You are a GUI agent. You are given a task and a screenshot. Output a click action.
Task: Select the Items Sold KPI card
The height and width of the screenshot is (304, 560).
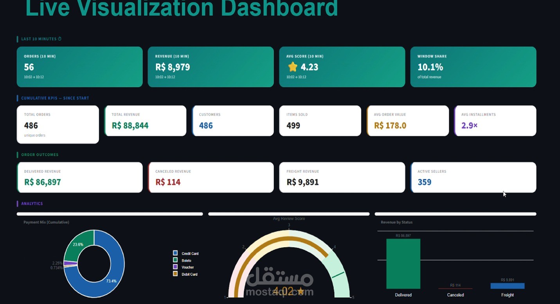point(320,121)
